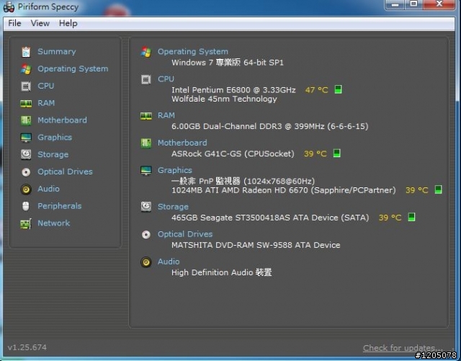Click the green motherboard temperature indicator
The height and width of the screenshot is (361, 461).
[x=336, y=153]
